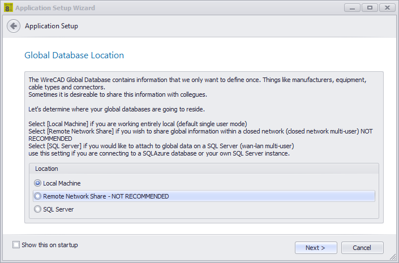
Task: Click the window resize grip corner
Action: [393, 257]
